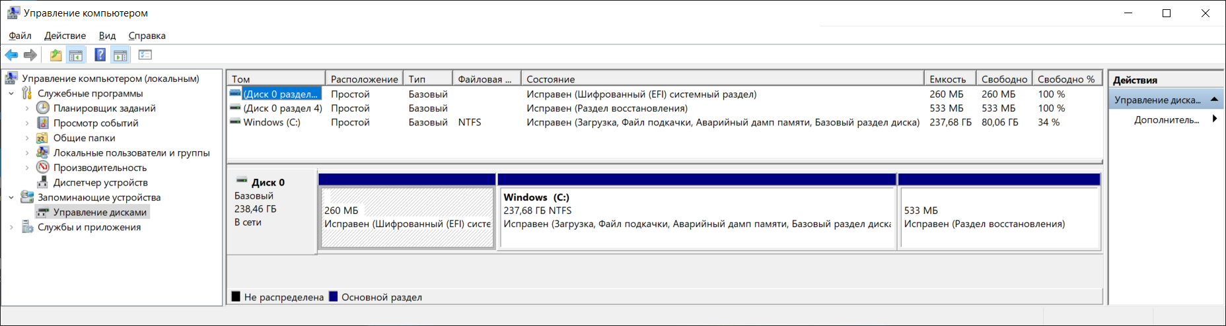This screenshot has width=1226, height=326.
Task: Select Локальные пользователи и группы node
Action: coord(131,153)
